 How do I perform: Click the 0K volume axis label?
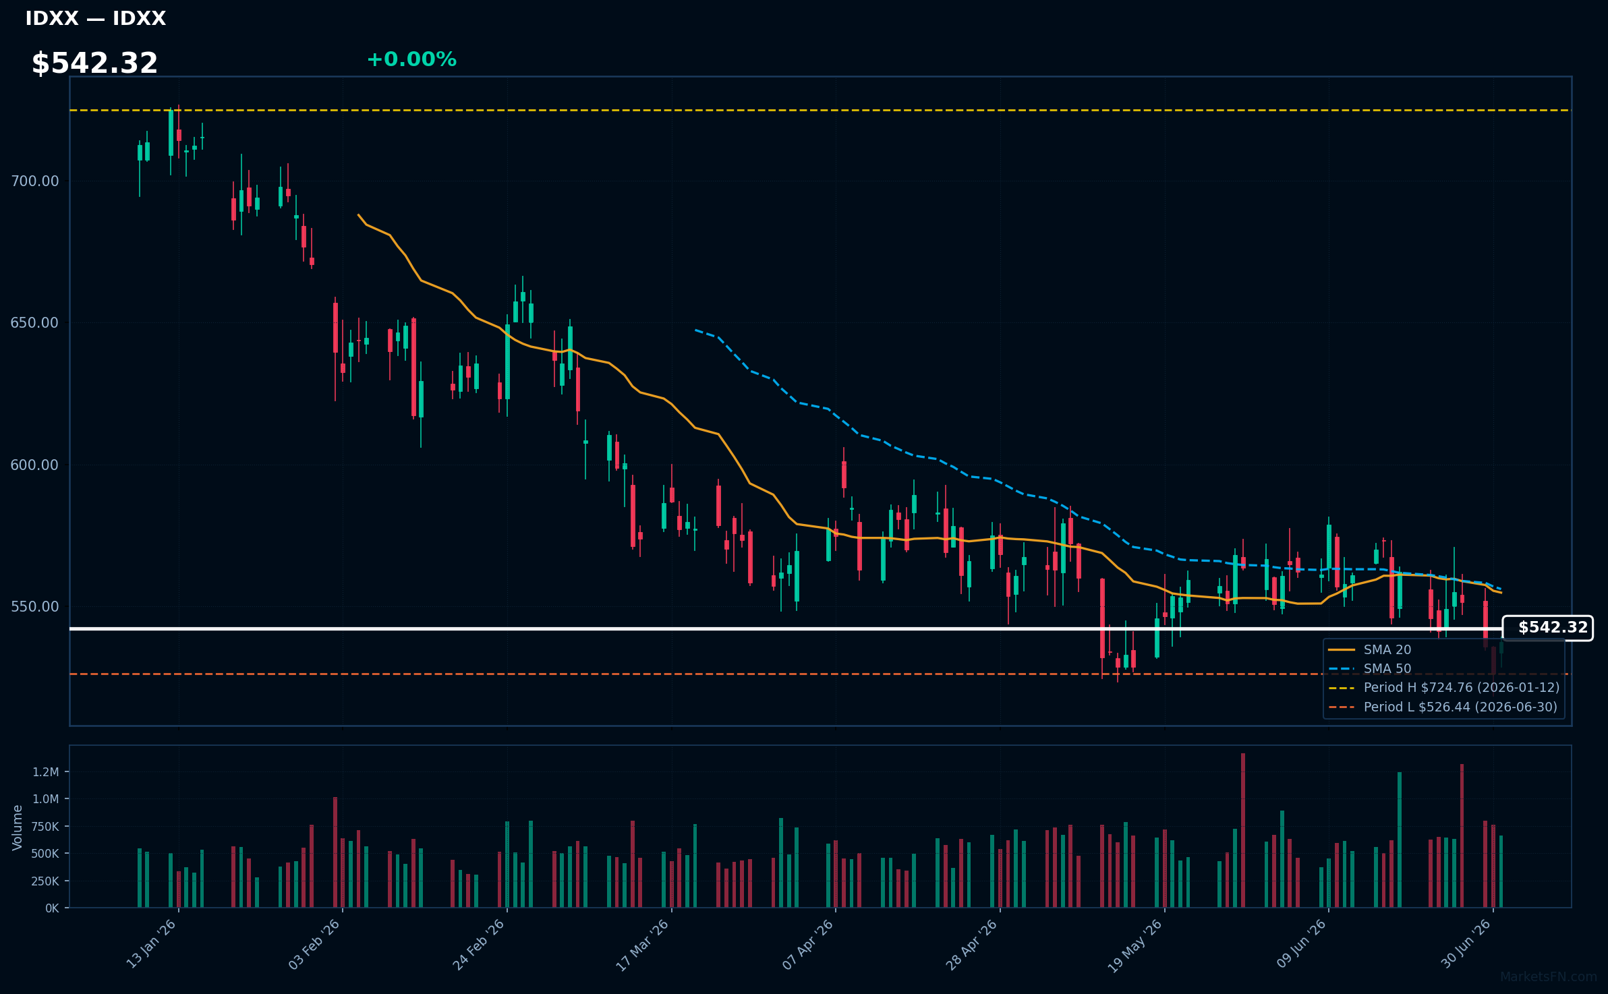pos(52,908)
